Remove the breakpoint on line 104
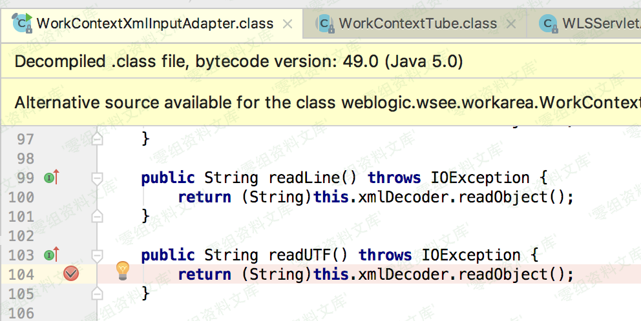Screen dimensions: 641x321 (x=71, y=274)
